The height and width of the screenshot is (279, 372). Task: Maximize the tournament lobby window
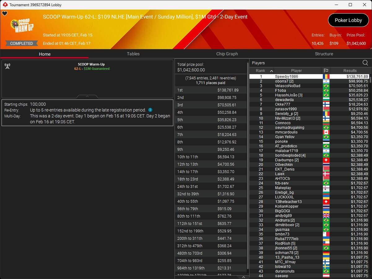click(x=350, y=5)
